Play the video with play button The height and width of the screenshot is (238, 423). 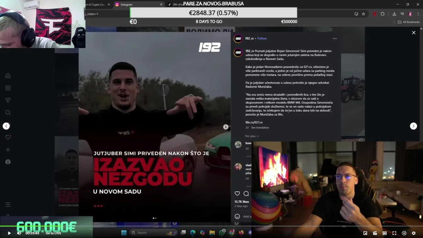[9, 233]
